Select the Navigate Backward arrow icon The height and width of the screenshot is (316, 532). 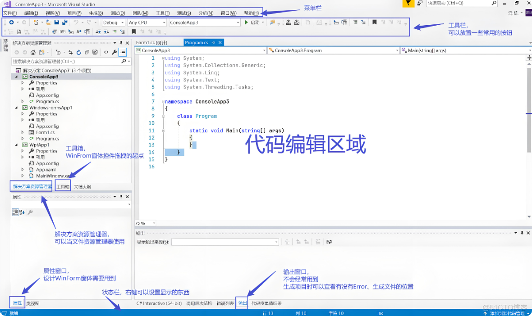[x=11, y=22]
